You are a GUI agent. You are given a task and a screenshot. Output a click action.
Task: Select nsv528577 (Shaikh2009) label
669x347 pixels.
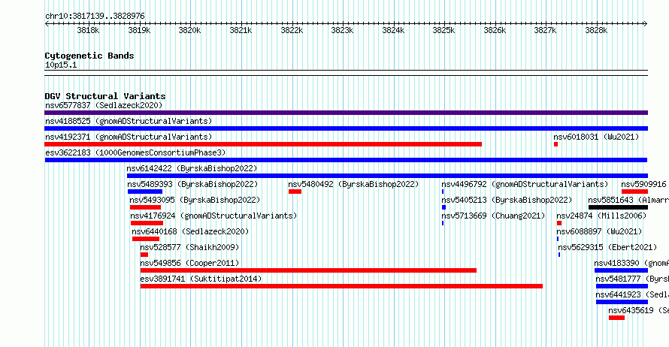point(189,247)
